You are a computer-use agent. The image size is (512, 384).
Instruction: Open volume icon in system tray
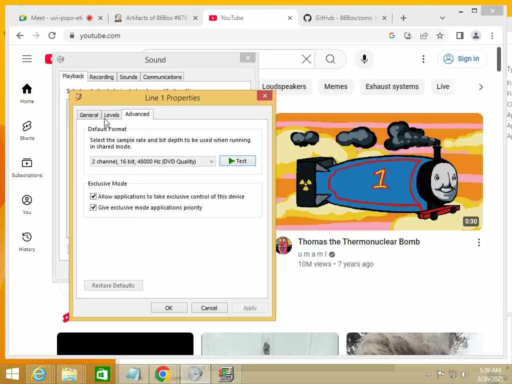tap(464, 374)
